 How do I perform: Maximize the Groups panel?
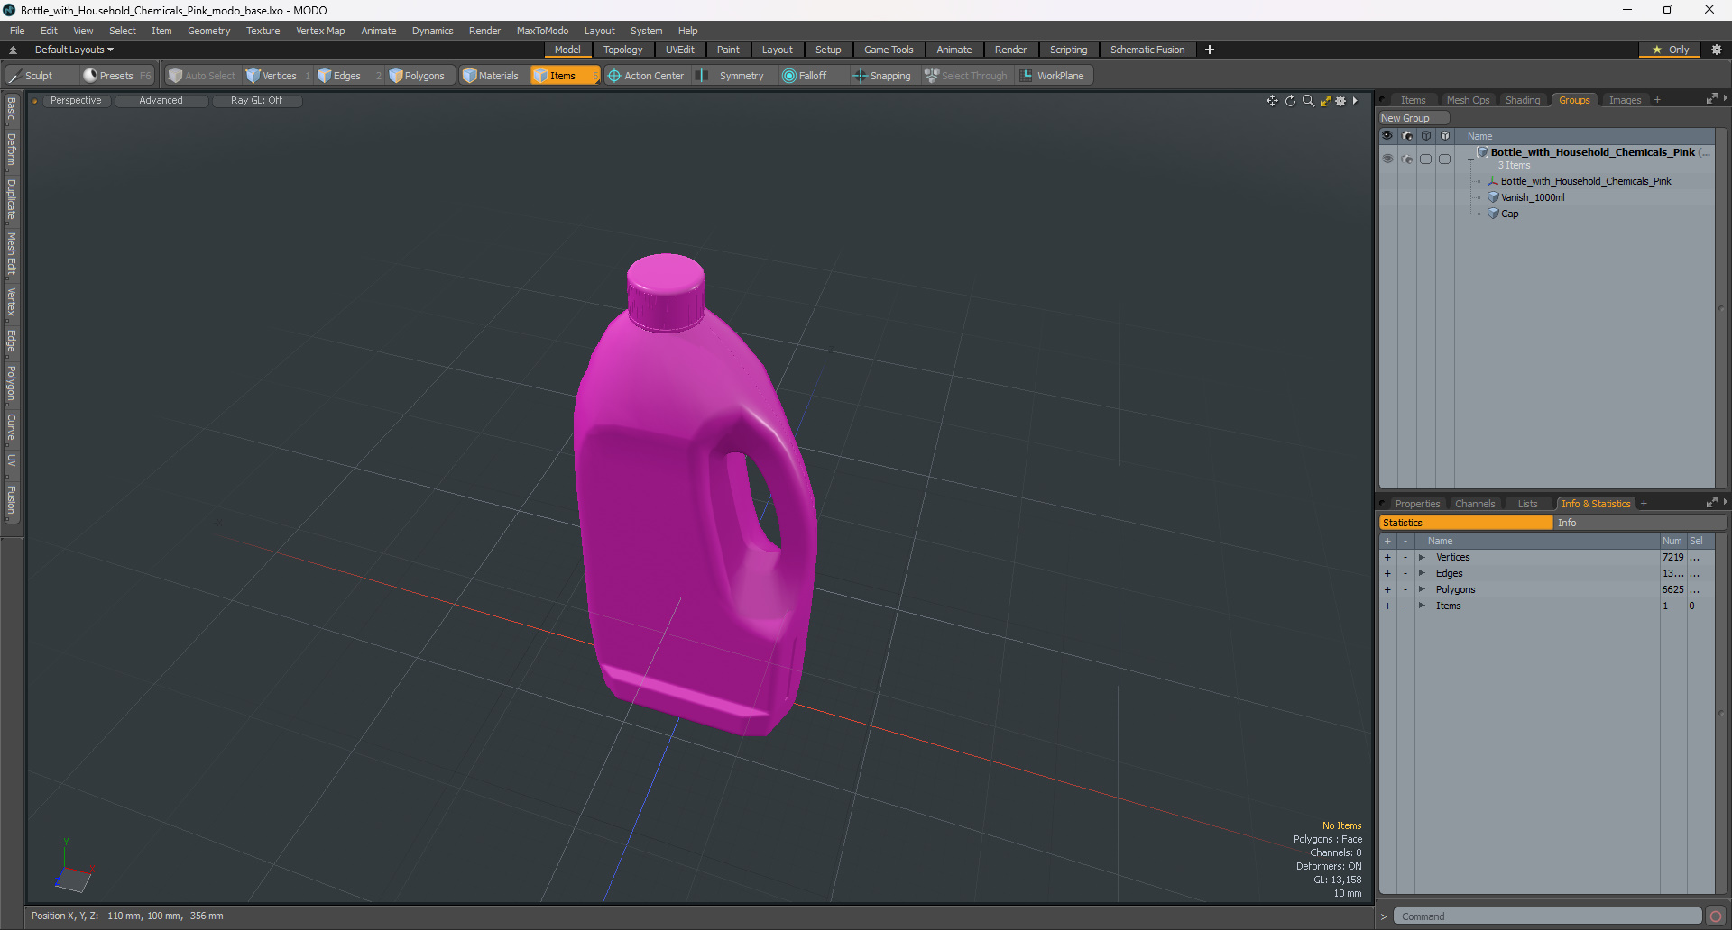click(1711, 99)
